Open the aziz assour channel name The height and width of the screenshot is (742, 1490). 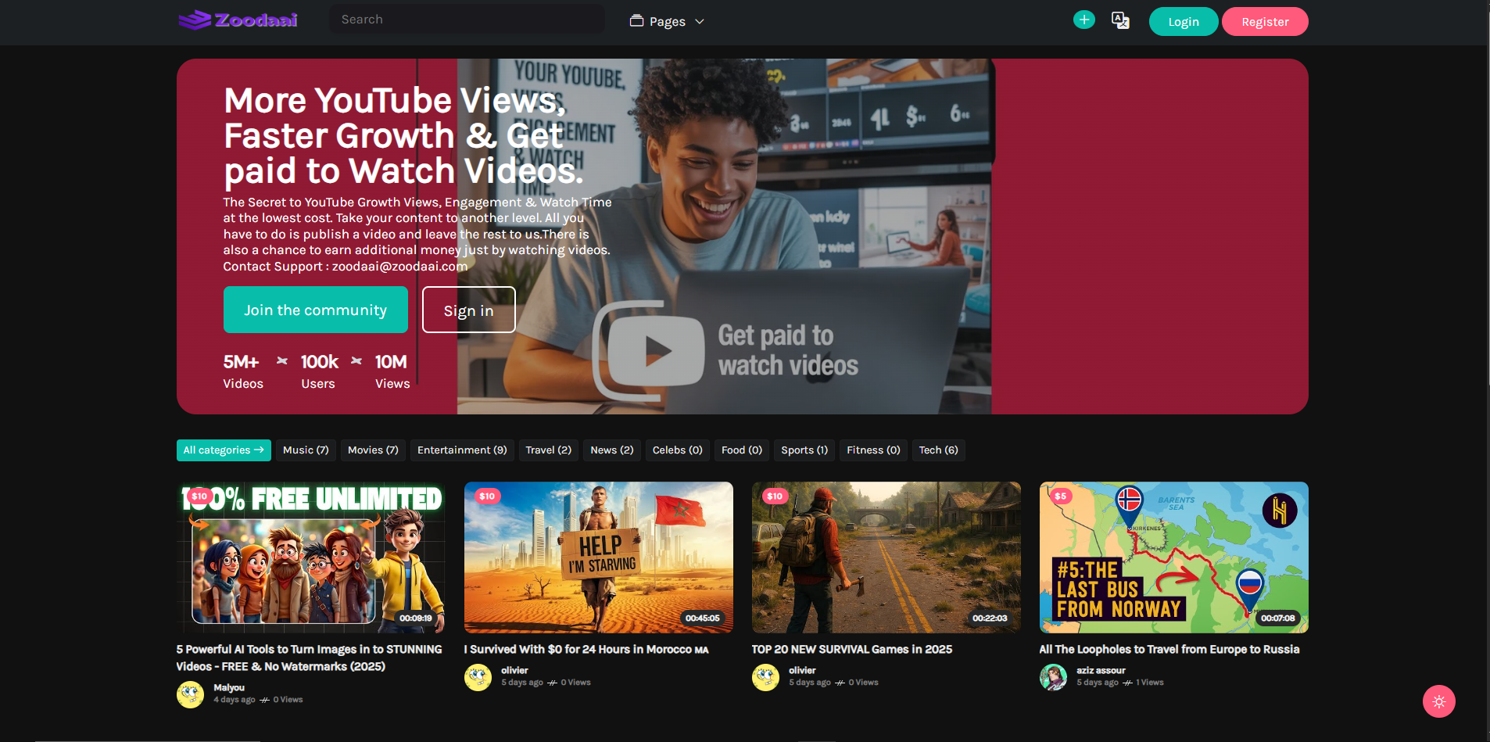pyautogui.click(x=1101, y=670)
